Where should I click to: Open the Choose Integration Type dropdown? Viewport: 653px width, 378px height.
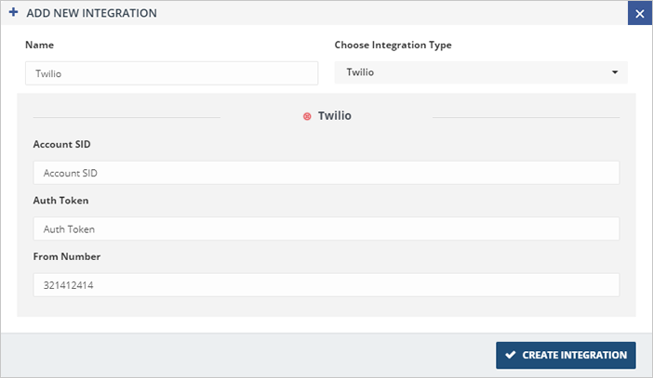coord(480,72)
